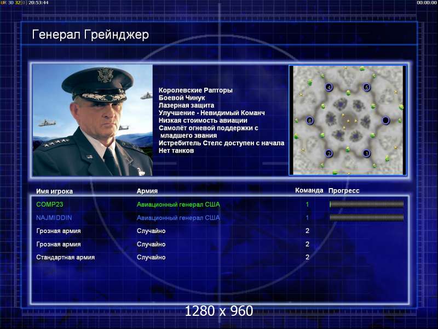Image resolution: width=438 pixels, height=329 pixels.
Task: Click start position marker 6 on minimap
Action: [309, 121]
